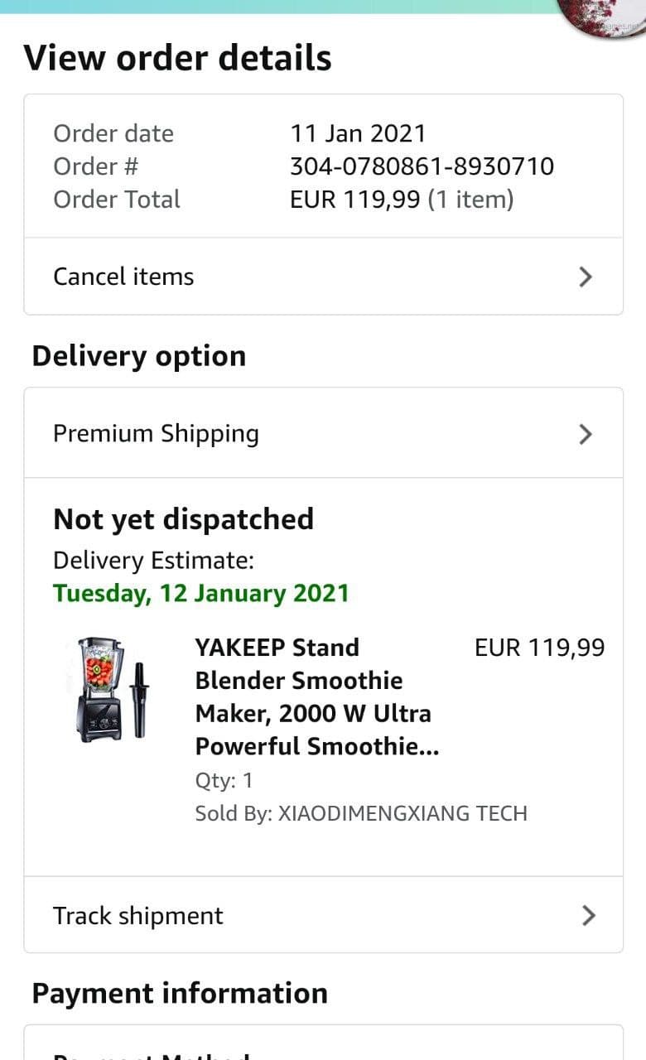Image resolution: width=646 pixels, height=1060 pixels.
Task: Tap the order number 304-0780861-8930710
Action: [x=422, y=166]
